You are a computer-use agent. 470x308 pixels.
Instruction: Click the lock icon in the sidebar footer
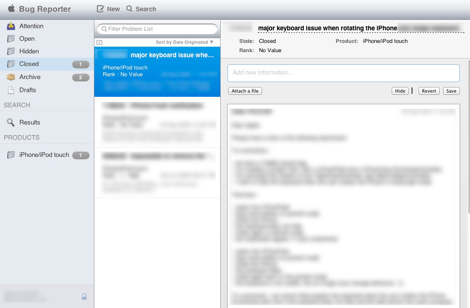84,297
